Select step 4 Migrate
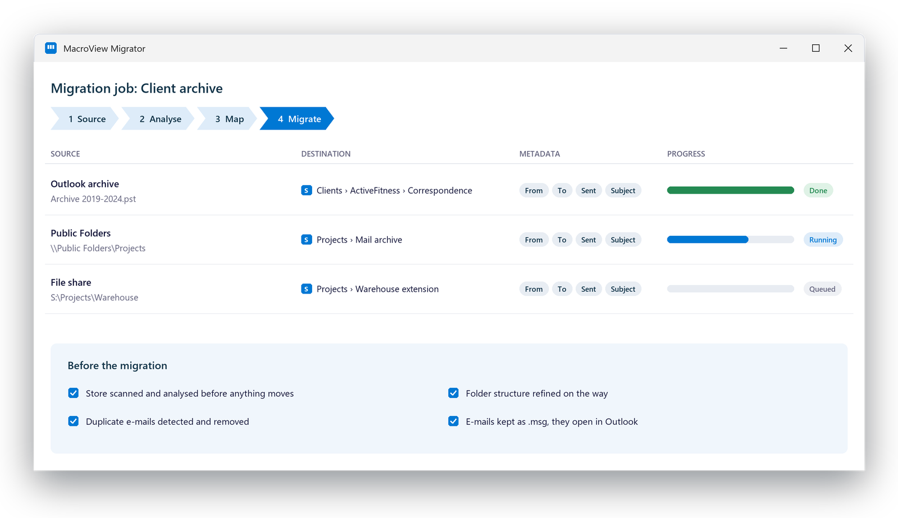 pos(297,118)
